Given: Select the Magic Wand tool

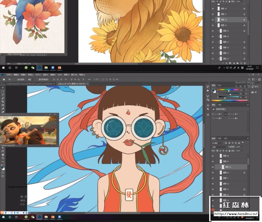Looking at the screenshot, I should pos(3,98).
